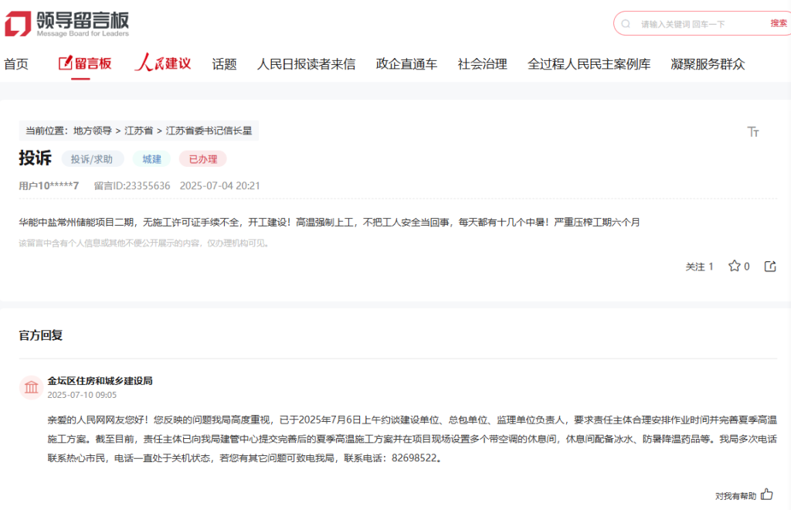This screenshot has height=510, width=791.
Task: Open the 留言板 tab
Action: pos(85,63)
